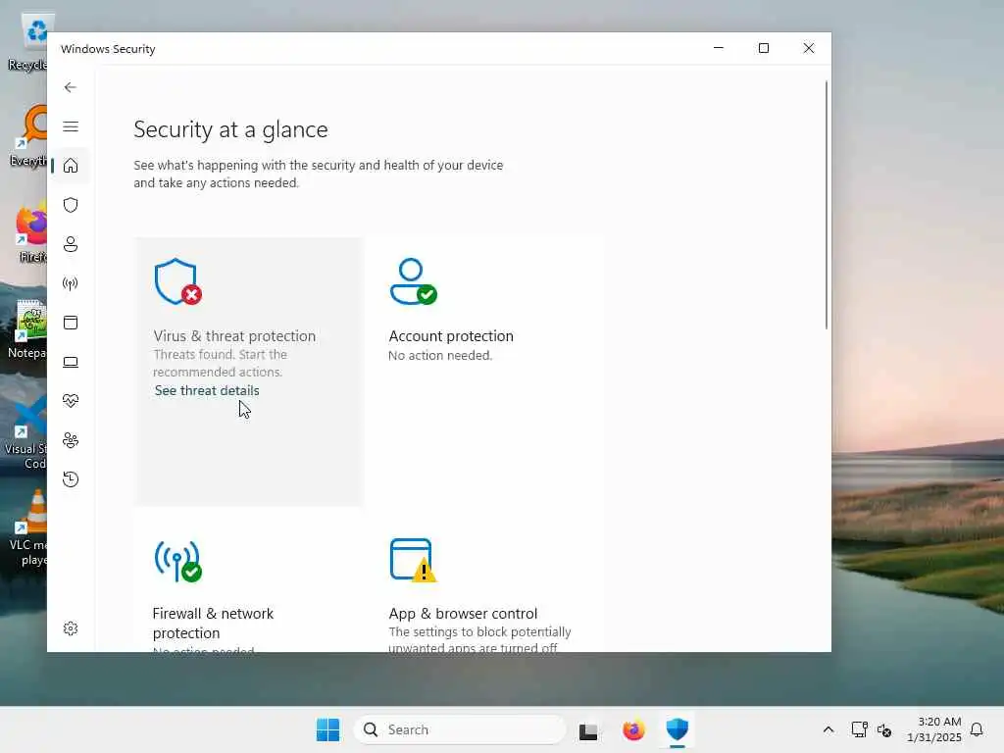Open Protection history clock icon
Screen dimensions: 1004x753
(71, 478)
